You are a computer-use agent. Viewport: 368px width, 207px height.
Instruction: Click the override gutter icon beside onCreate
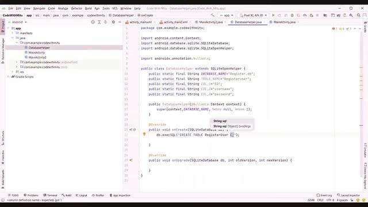point(131,129)
